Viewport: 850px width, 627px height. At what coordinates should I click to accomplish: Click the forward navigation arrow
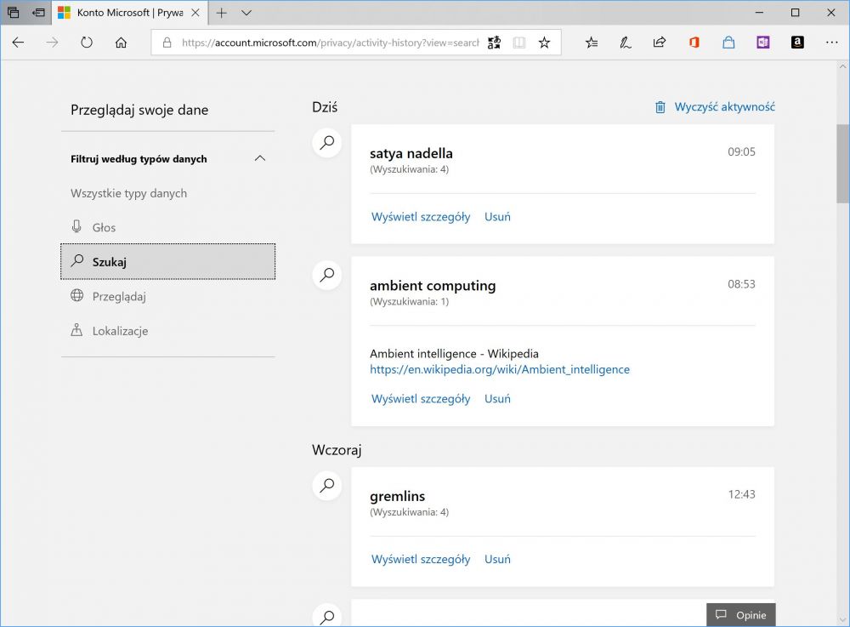(x=52, y=43)
